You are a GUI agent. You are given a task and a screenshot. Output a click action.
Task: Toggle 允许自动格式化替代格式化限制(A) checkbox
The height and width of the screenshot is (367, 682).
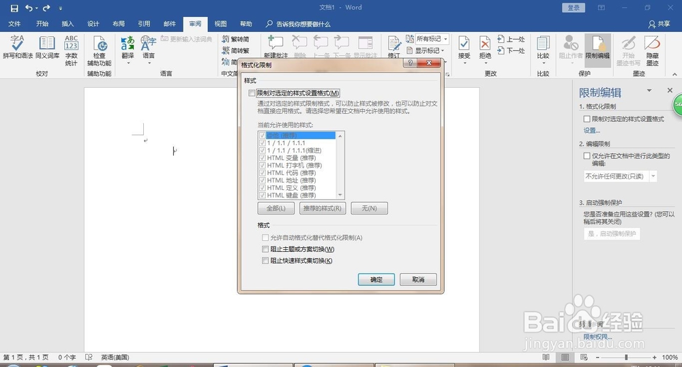pyautogui.click(x=265, y=238)
